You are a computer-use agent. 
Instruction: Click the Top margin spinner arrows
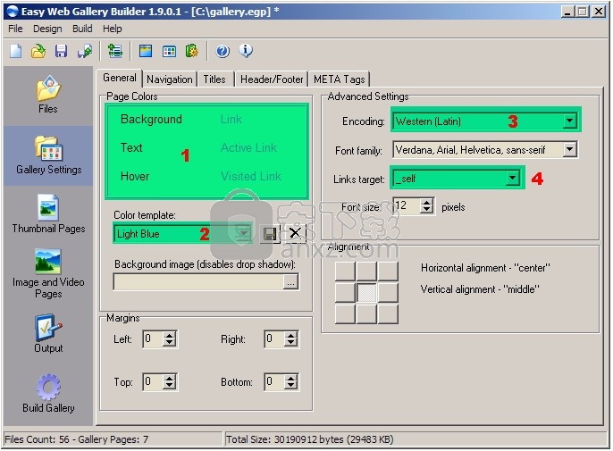coord(169,382)
